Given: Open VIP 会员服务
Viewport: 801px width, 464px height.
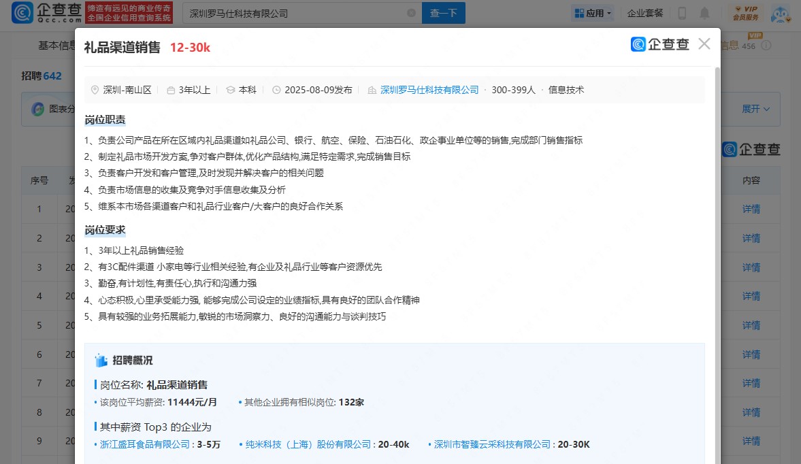Looking at the screenshot, I should click(746, 14).
